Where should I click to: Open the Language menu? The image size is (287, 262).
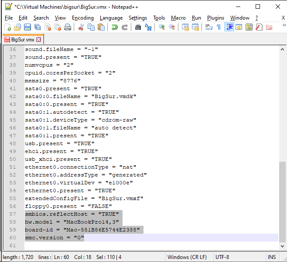click(x=111, y=18)
